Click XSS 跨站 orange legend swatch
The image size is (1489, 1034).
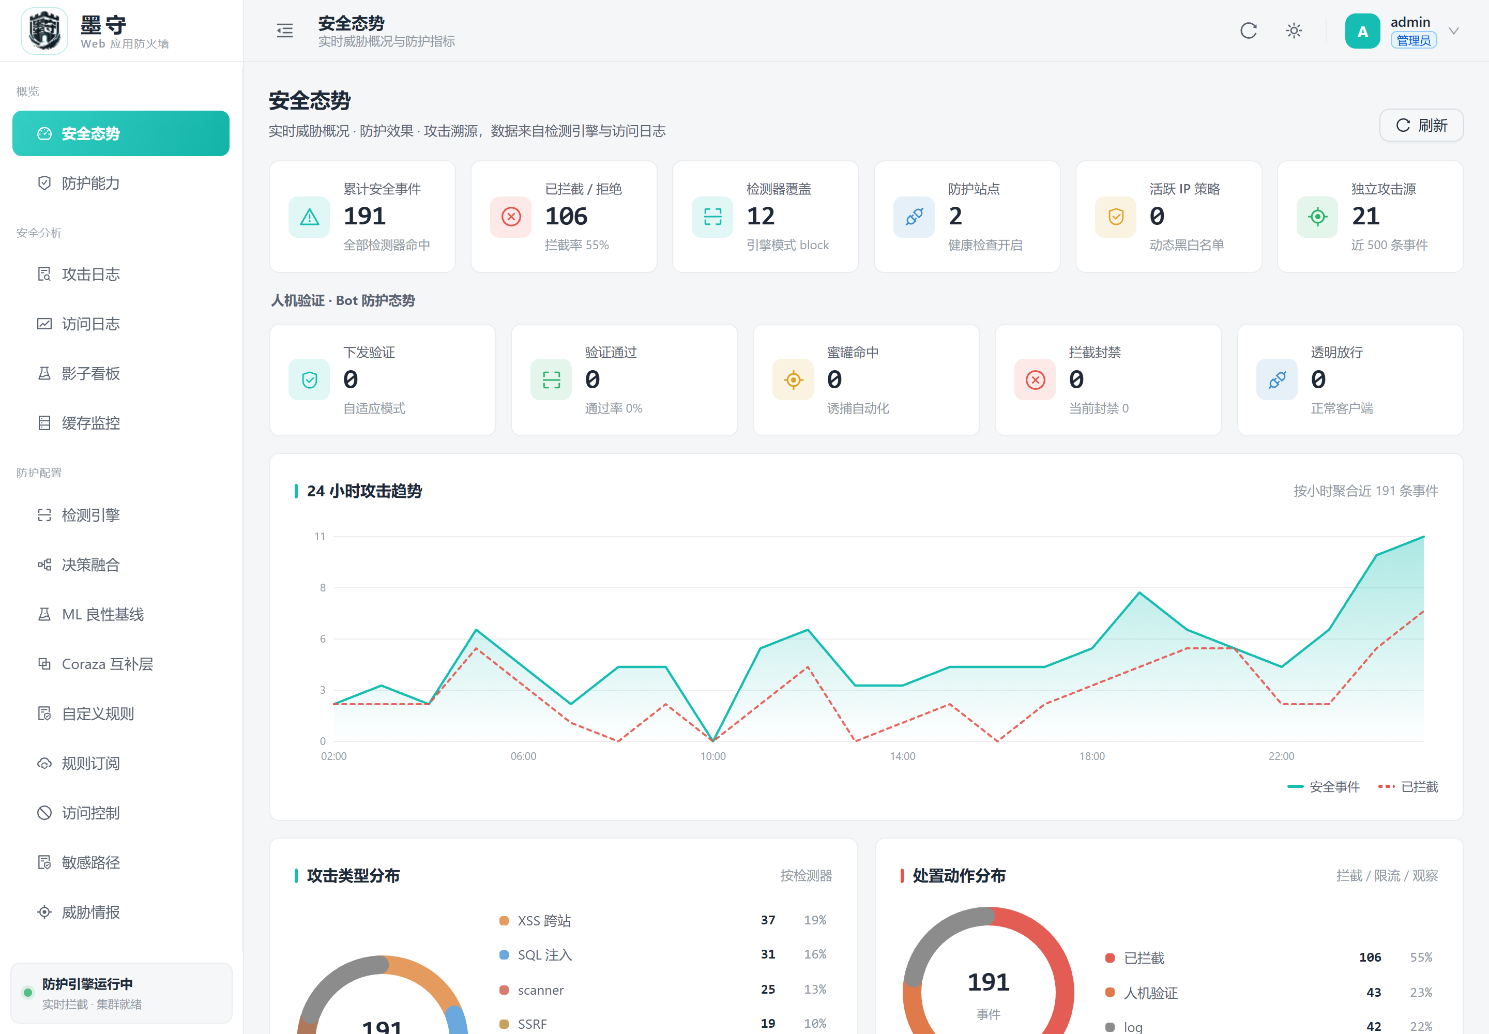[x=504, y=921]
